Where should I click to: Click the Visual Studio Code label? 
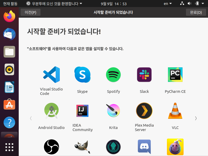pyautogui.click(x=51, y=91)
